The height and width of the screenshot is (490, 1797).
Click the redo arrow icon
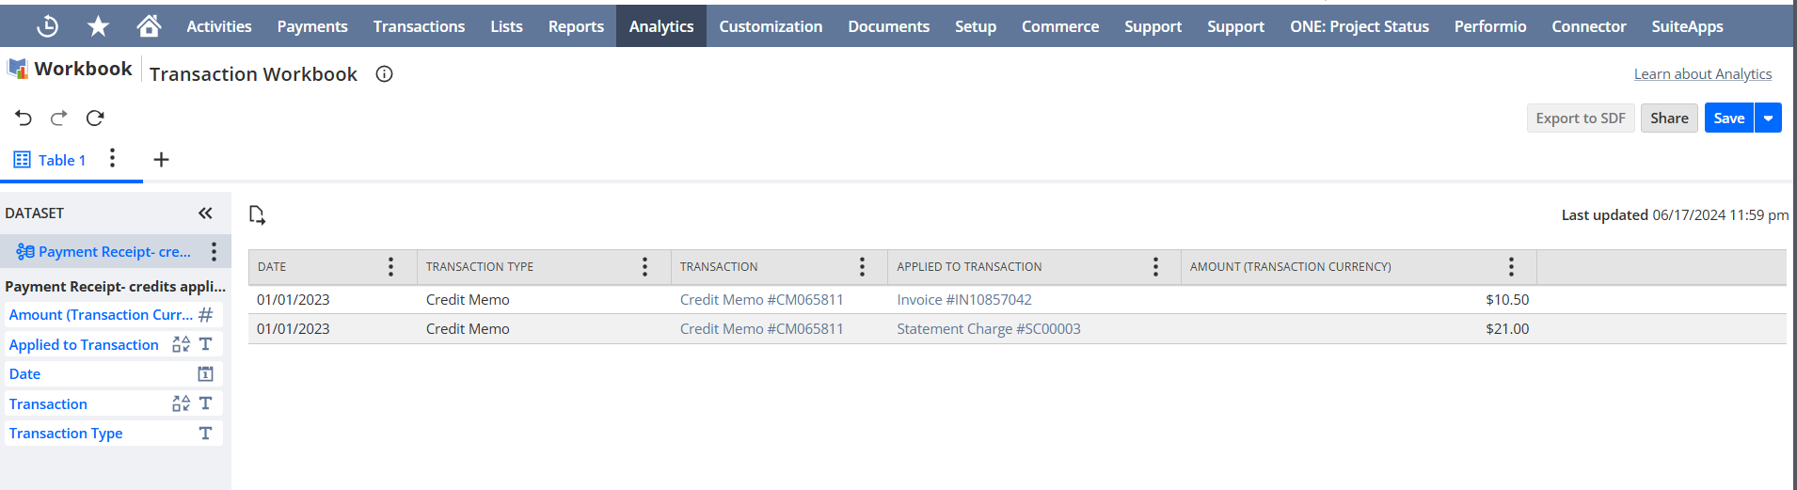[59, 118]
